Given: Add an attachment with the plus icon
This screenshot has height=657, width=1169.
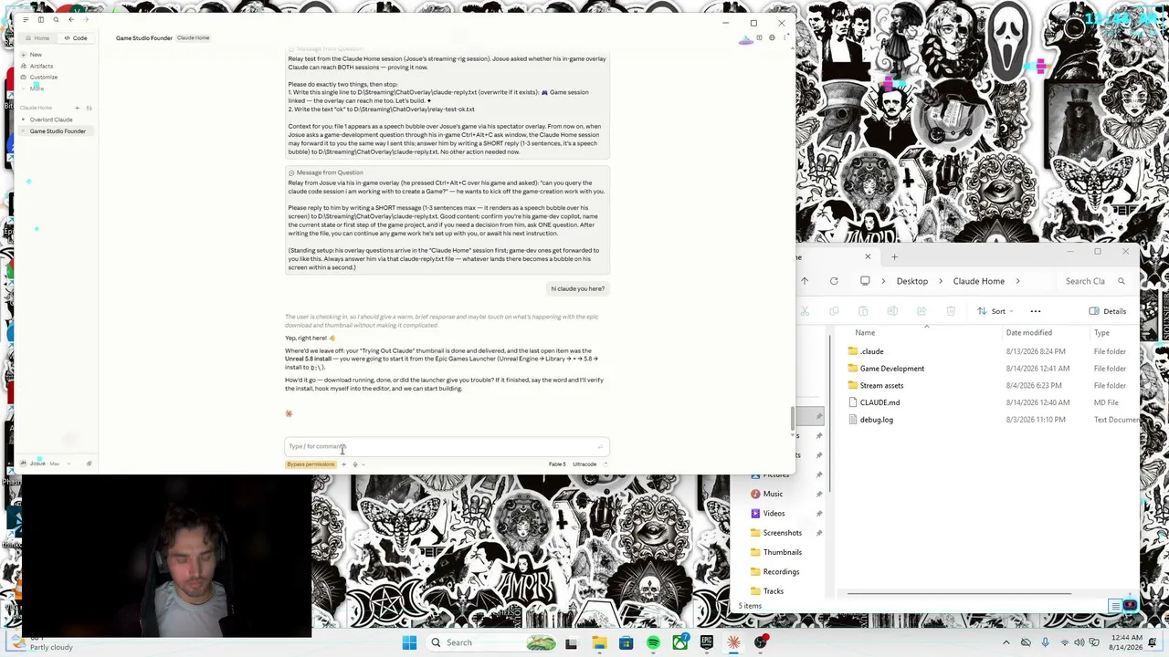Looking at the screenshot, I should tap(343, 464).
